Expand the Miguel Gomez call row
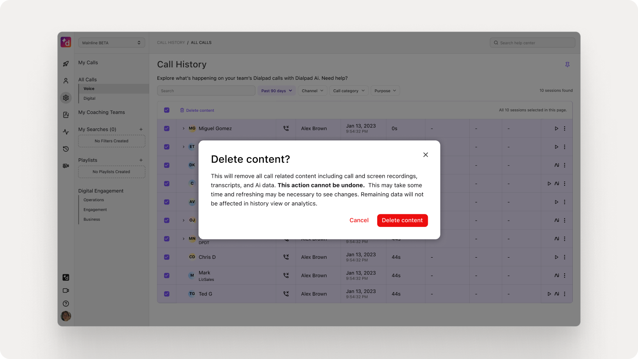This screenshot has height=359, width=638. pos(184,128)
